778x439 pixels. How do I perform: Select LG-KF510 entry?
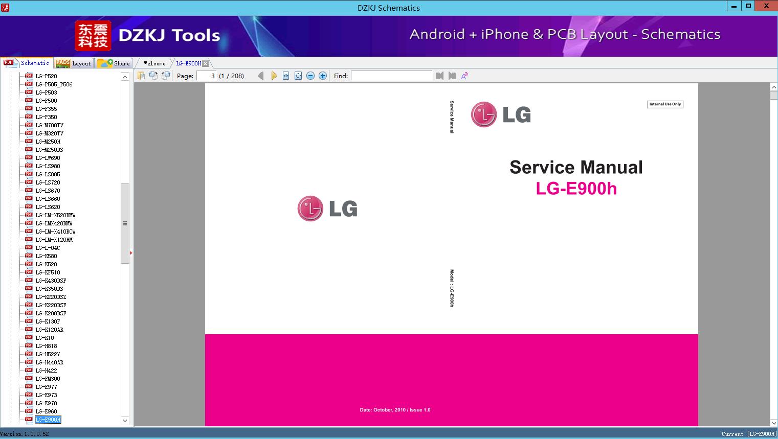coord(48,272)
